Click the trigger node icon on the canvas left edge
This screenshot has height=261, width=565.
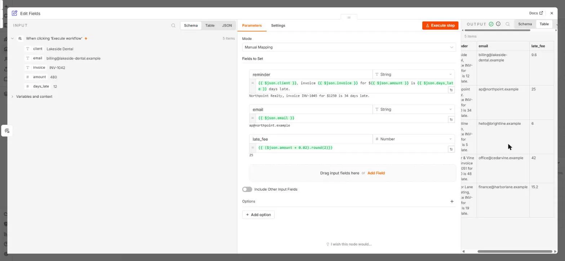[7, 131]
